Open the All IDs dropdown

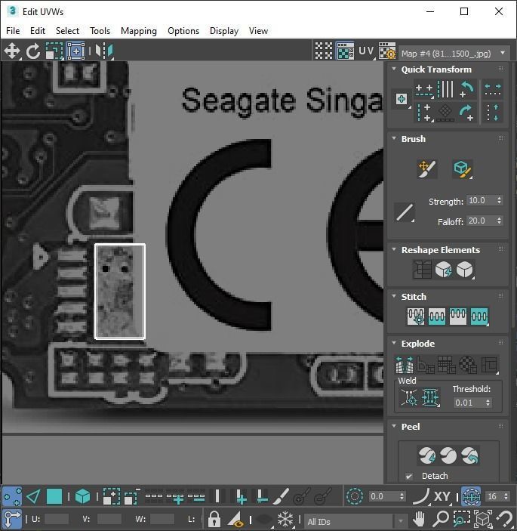pos(355,521)
